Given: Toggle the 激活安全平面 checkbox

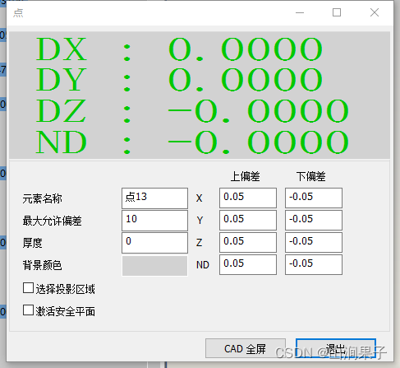Looking at the screenshot, I should pyautogui.click(x=28, y=310).
